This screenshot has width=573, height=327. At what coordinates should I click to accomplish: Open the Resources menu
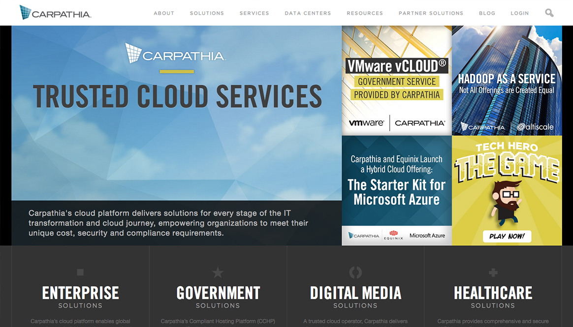coord(365,13)
